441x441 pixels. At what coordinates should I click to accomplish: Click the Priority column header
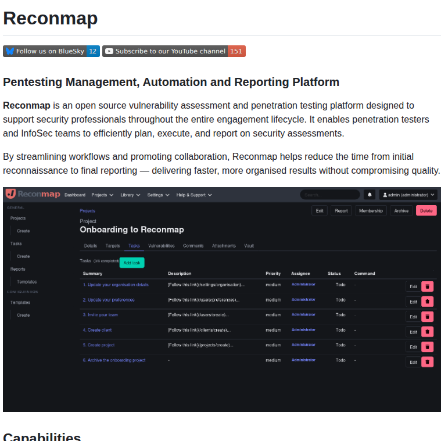[273, 274]
